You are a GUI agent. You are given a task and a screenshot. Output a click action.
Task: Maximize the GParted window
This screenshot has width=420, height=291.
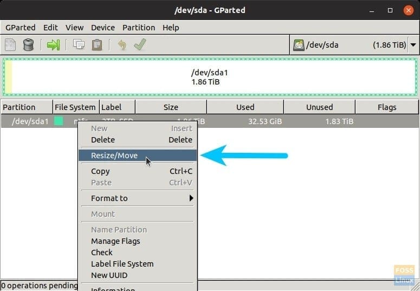390,10
